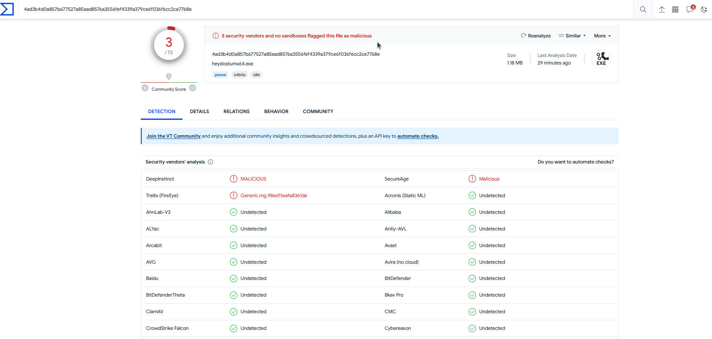Follow the automate checks link

417,136
